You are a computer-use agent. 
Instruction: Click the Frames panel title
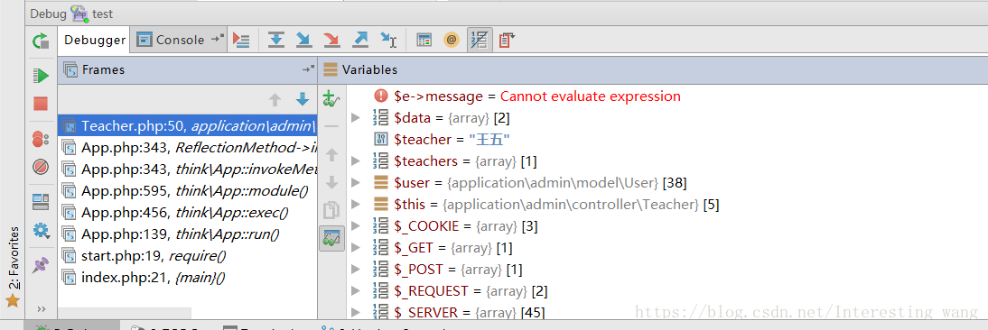pos(103,69)
